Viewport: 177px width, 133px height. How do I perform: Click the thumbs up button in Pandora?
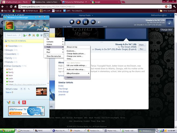(x=78, y=22)
